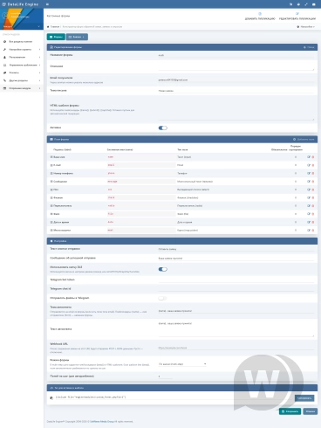Viewport: 321px width, 428px height.
Task: Edit the Телефон field row
Action: point(309,173)
